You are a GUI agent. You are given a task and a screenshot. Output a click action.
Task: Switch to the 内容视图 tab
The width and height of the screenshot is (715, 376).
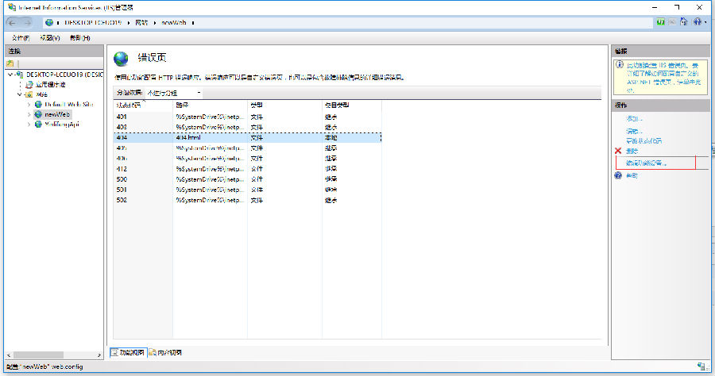(x=165, y=352)
